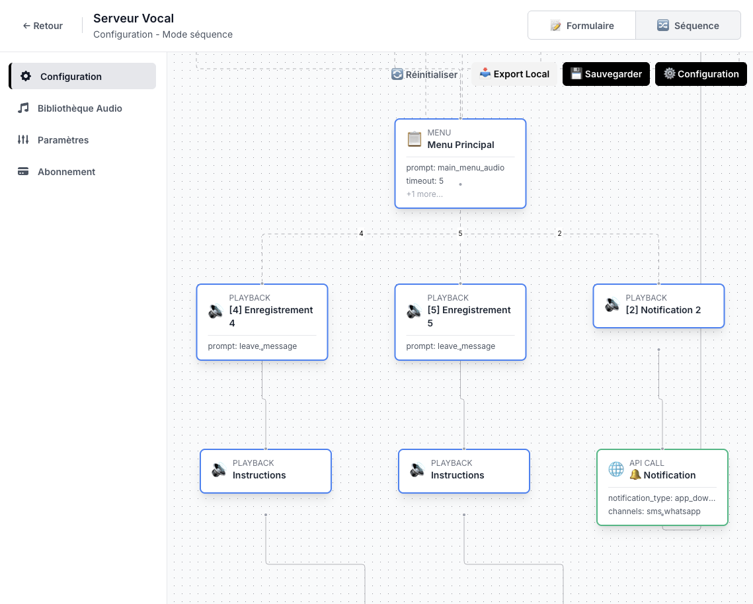
Task: Click the notepad icon on Formulaire
Action: (555, 26)
